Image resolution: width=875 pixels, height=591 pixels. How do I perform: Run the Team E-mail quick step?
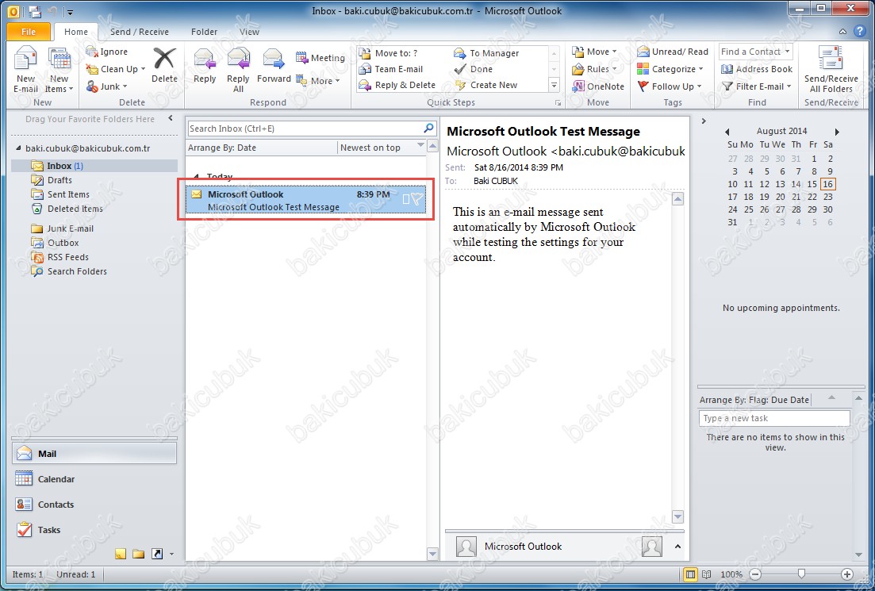391,69
